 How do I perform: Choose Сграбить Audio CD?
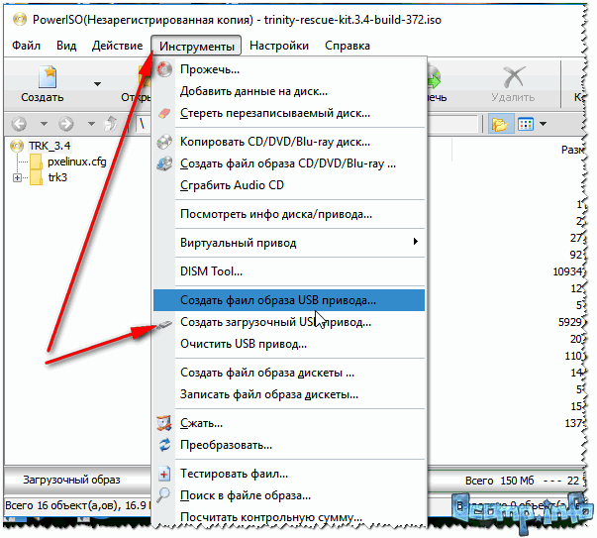click(289, 185)
